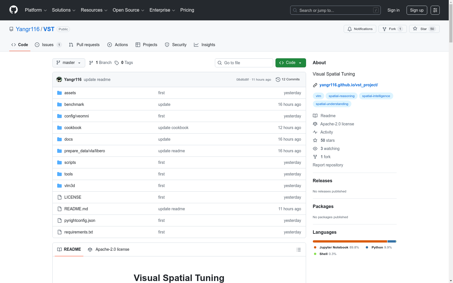Click the Notifications bell icon

tap(350, 29)
